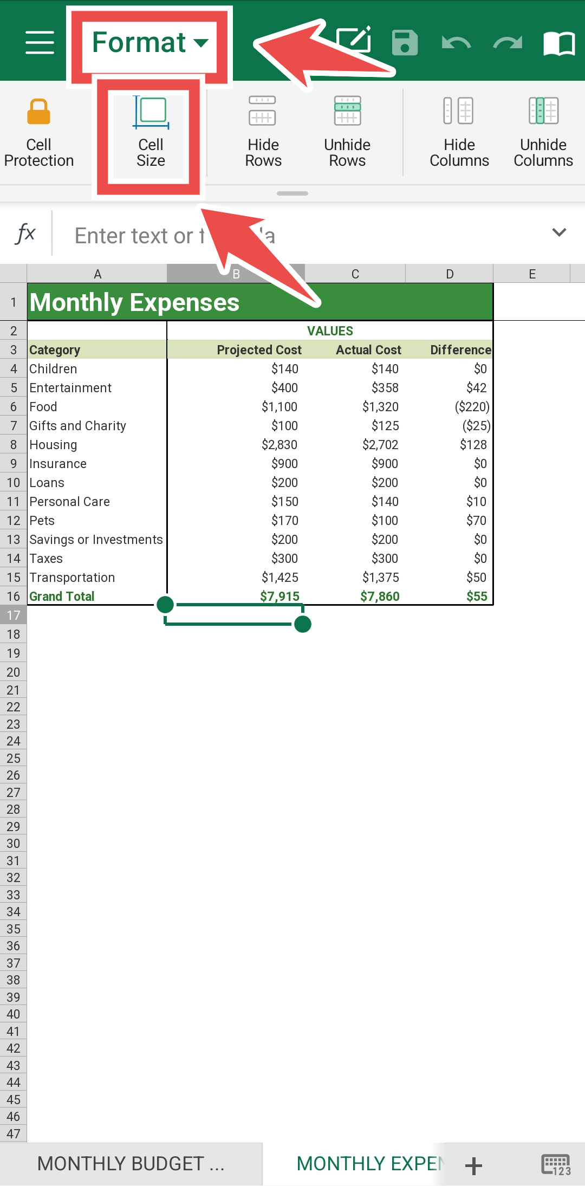Click the Redo arrow icon
Viewport: 585px width, 1186px height.
click(x=507, y=42)
